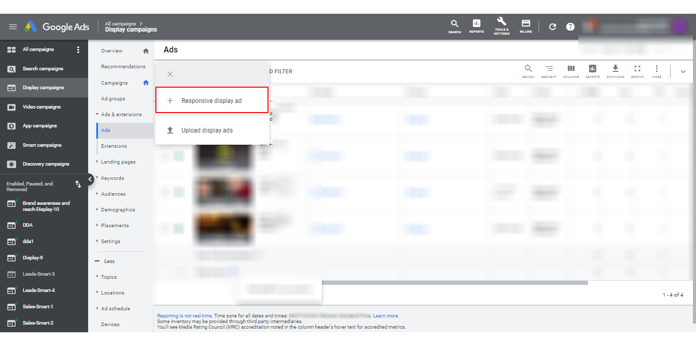Image resolution: width=696 pixels, height=346 pixels.
Task: Click Reporting is not real-time link
Action: (x=184, y=316)
